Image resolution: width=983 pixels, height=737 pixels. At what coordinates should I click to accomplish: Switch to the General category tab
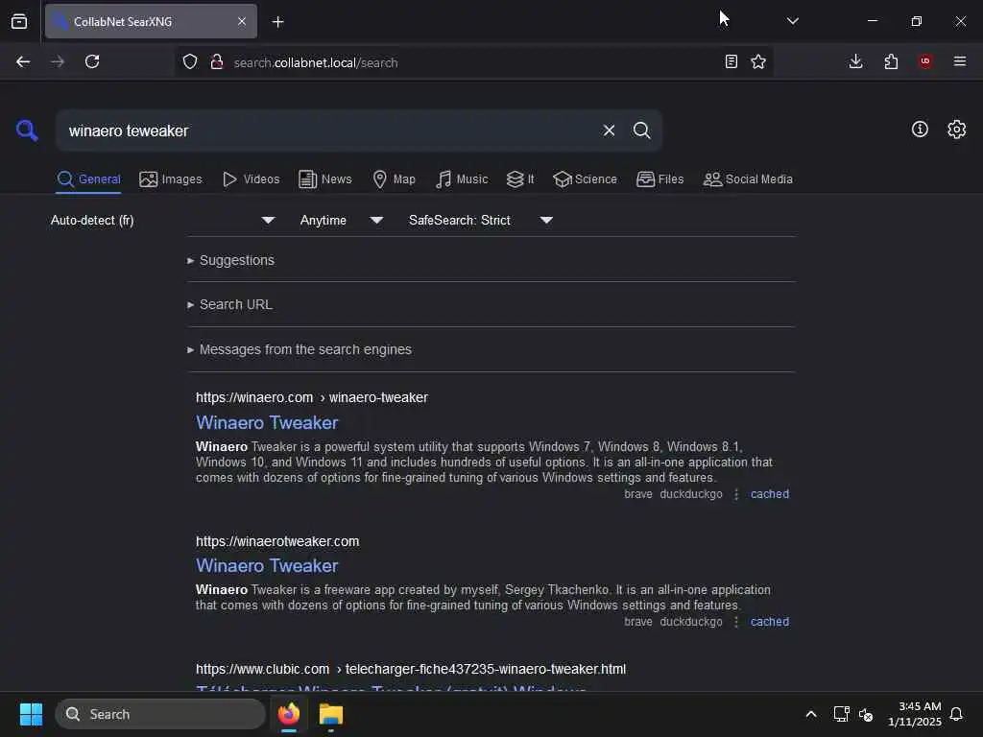88,179
